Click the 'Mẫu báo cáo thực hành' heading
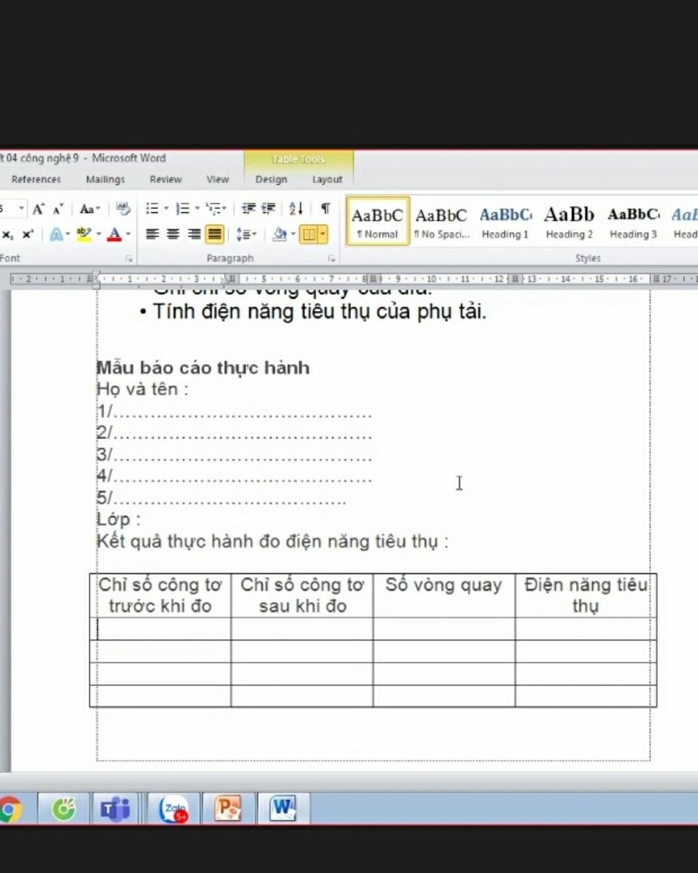This screenshot has height=873, width=698. tap(203, 368)
